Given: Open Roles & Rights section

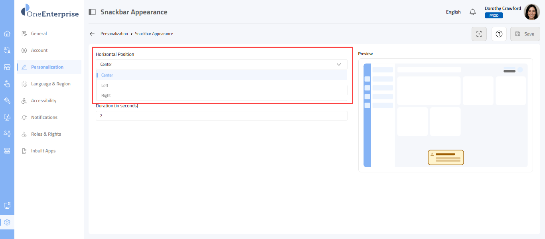Looking at the screenshot, I should (x=46, y=134).
